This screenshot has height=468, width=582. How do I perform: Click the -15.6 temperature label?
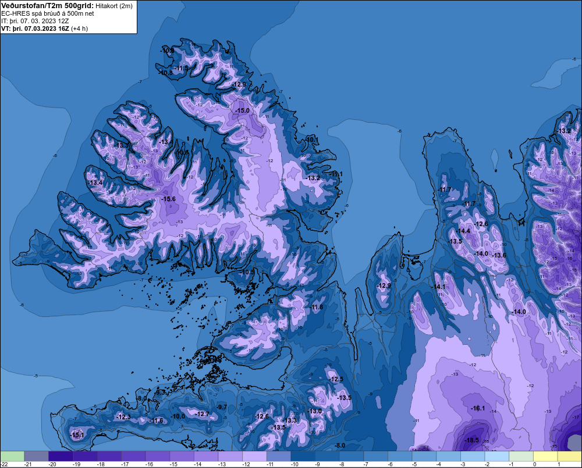[x=168, y=199]
